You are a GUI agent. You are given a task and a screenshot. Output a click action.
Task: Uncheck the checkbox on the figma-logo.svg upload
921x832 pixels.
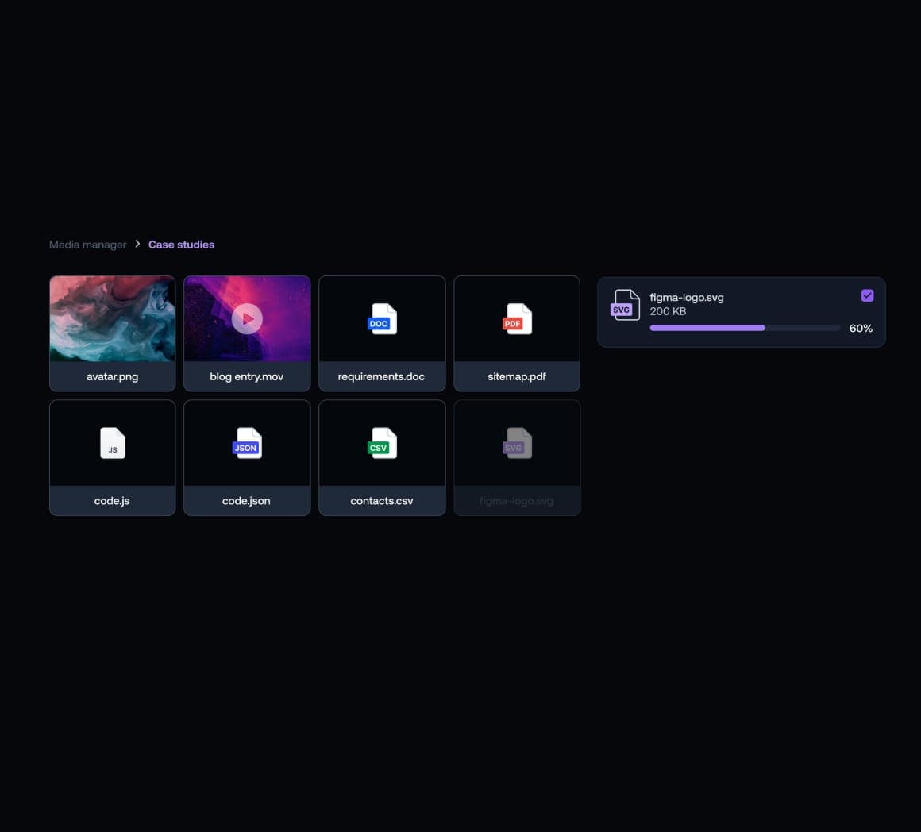[x=867, y=295]
